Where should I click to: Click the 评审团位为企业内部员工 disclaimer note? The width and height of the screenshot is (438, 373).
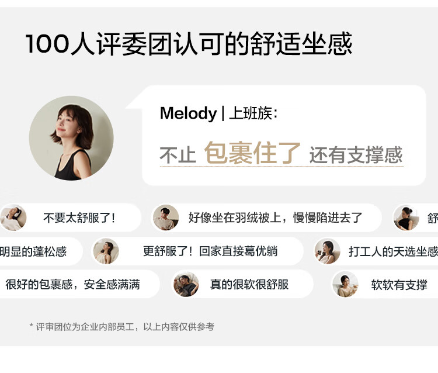pyautogui.click(x=122, y=327)
